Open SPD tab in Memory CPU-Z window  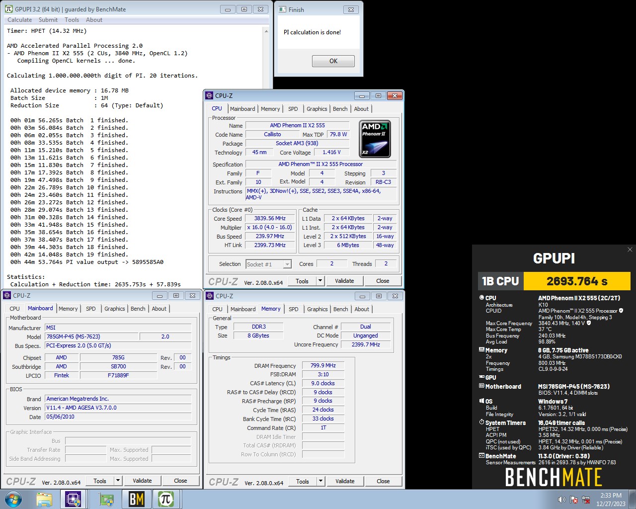(294, 309)
